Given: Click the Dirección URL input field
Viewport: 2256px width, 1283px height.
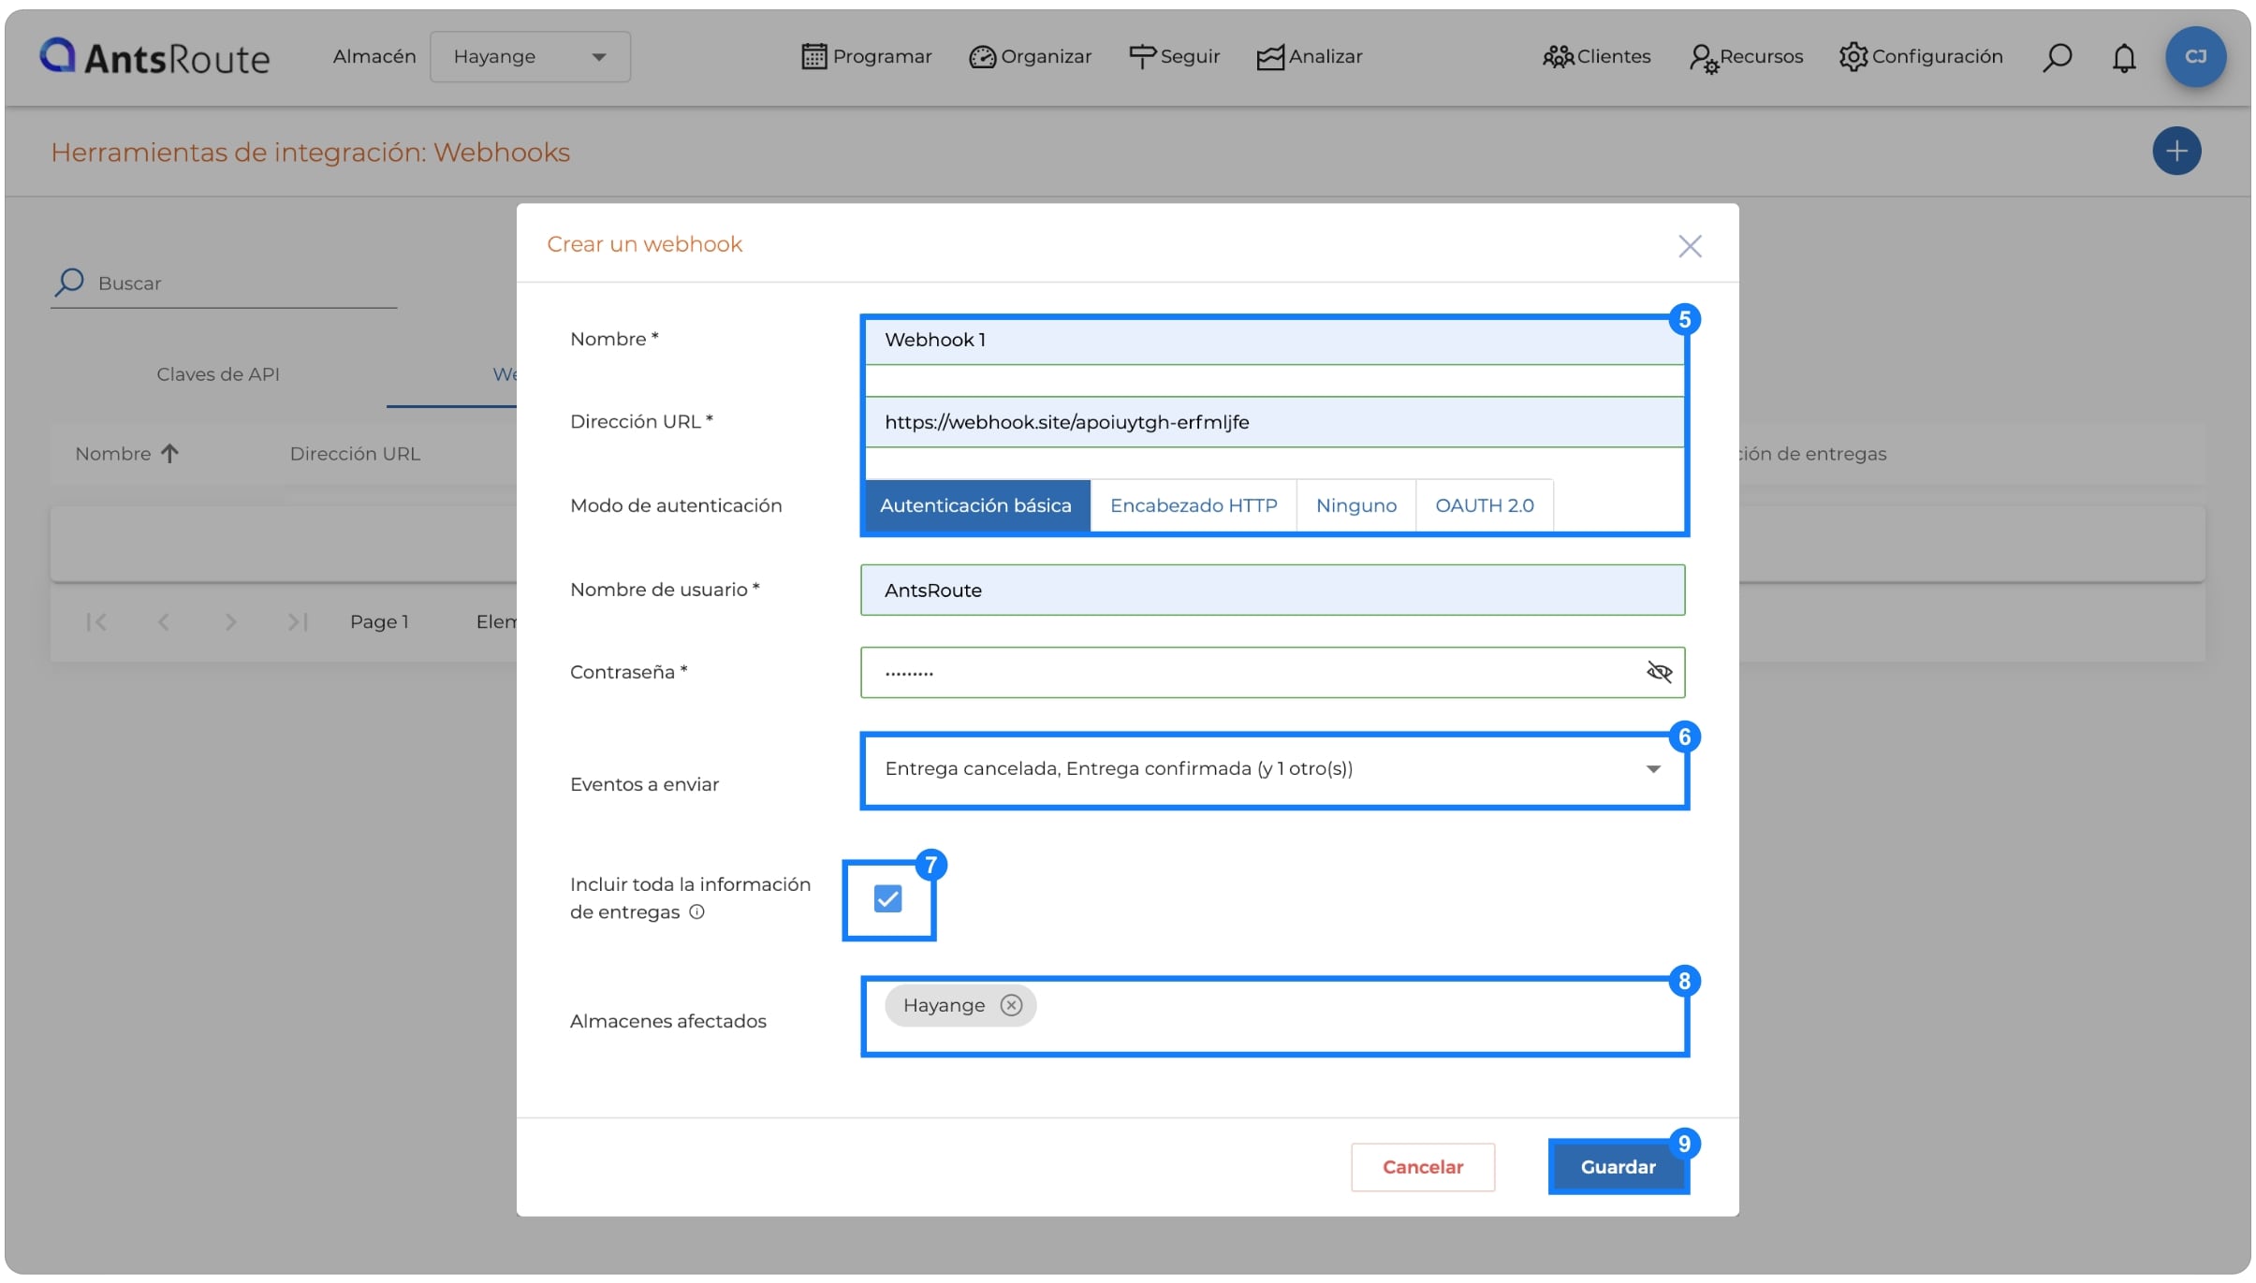Looking at the screenshot, I should pyautogui.click(x=1273, y=422).
